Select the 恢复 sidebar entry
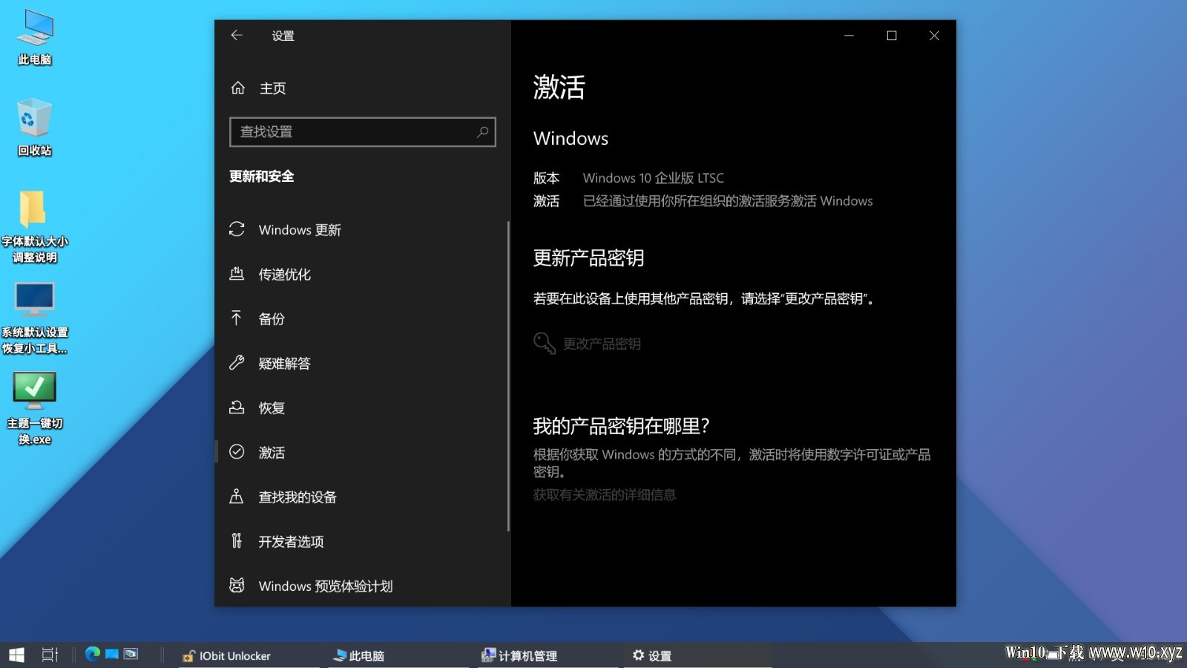The height and width of the screenshot is (668, 1187). [361, 408]
